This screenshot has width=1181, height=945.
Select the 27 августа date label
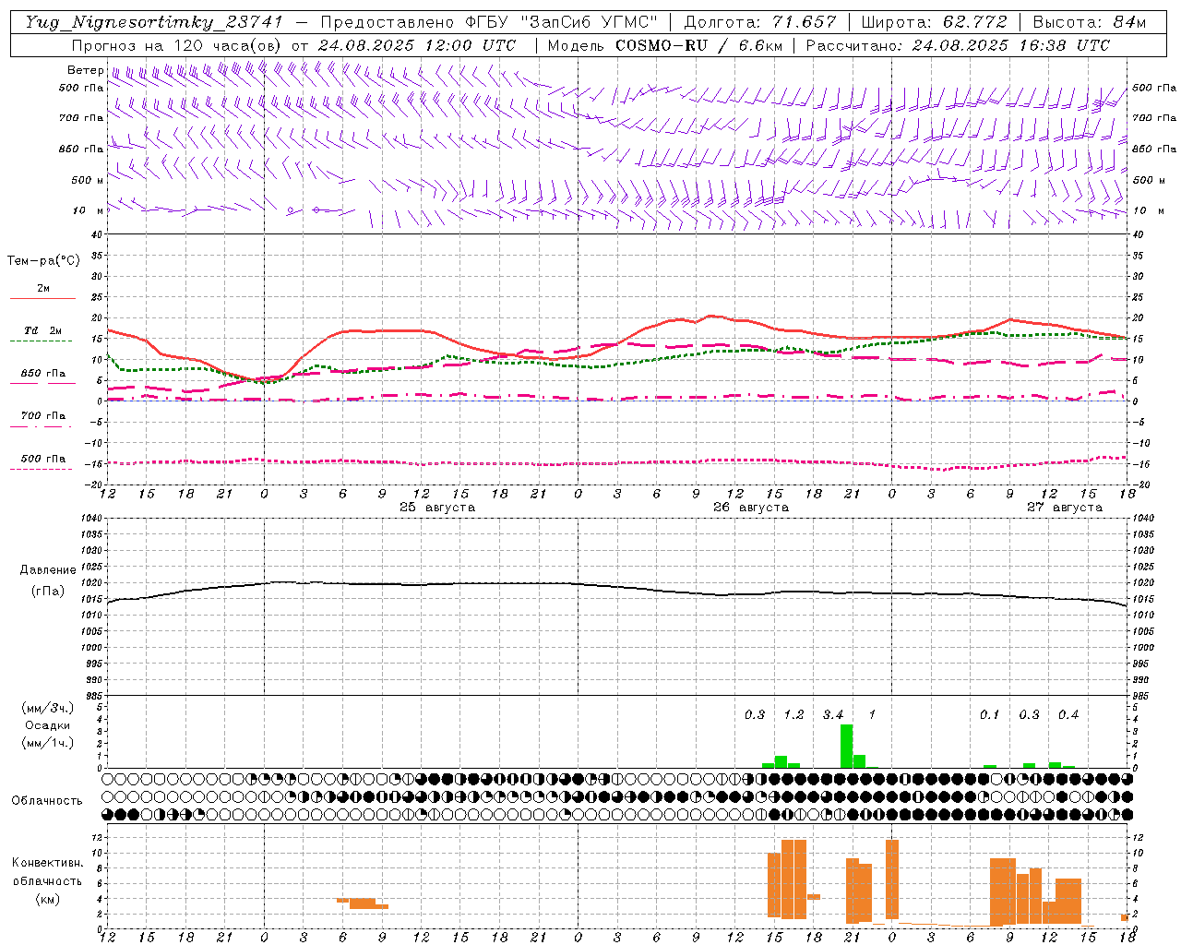point(1065,508)
